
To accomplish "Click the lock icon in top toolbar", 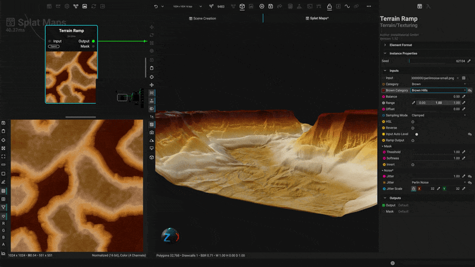I will click(x=330, y=7).
